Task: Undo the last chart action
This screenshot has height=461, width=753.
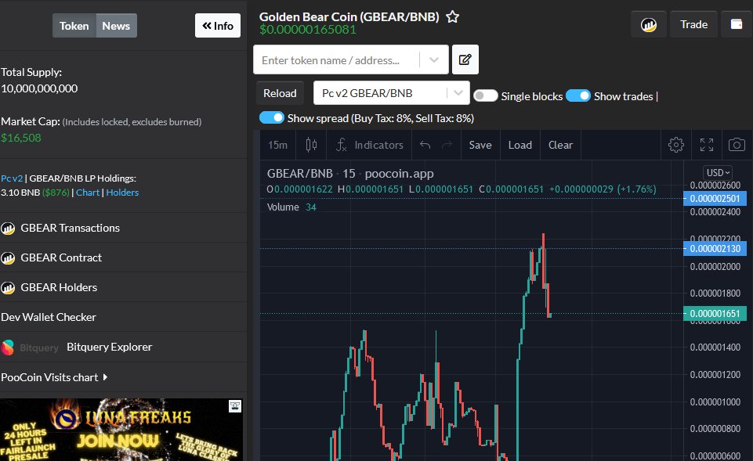Action: pos(425,145)
